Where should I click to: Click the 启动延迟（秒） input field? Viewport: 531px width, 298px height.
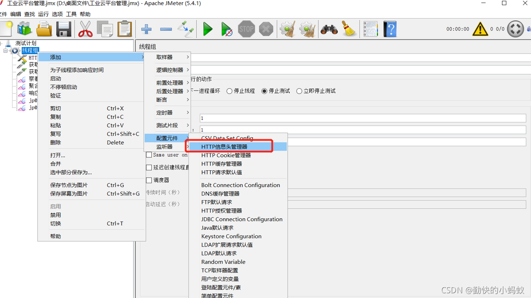(x=406, y=204)
